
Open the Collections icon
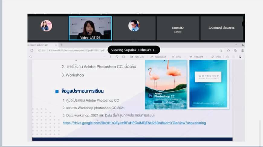point(235,50)
